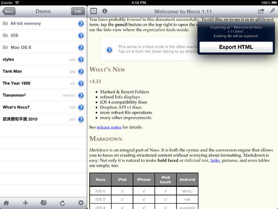
Task: Tap the 'Marked & Recent Folders' bullet
Action: [x=125, y=92]
